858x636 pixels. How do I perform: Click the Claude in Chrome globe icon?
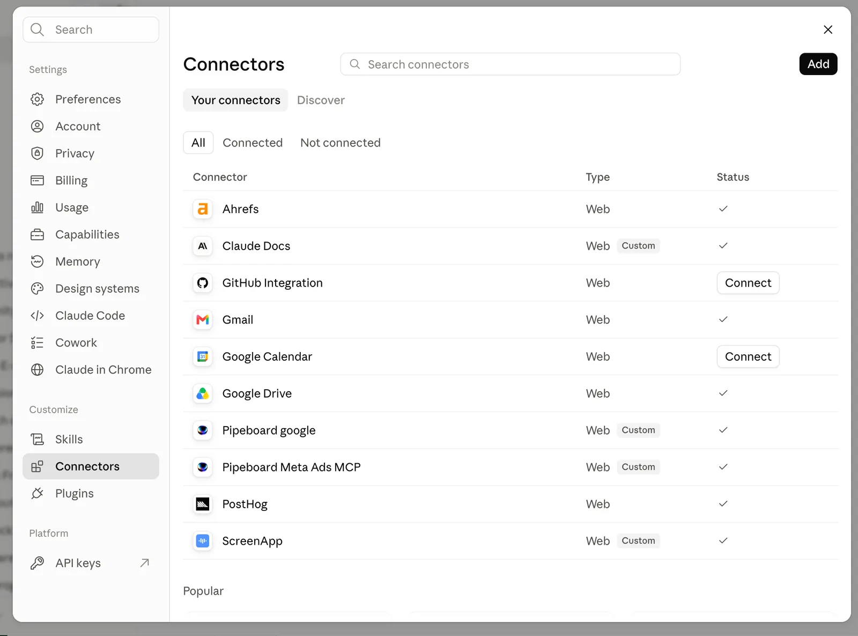37,370
